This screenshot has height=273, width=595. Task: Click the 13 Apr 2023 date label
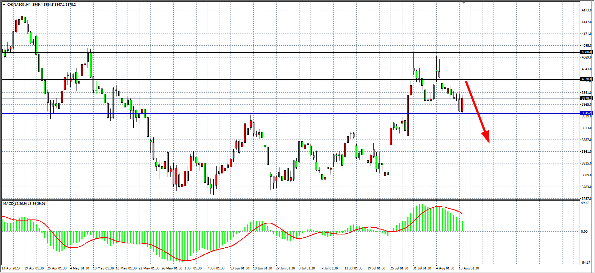click(11, 268)
